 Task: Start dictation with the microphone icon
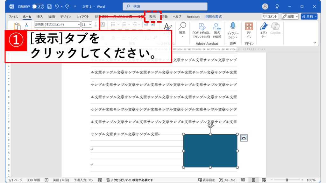tap(233, 26)
